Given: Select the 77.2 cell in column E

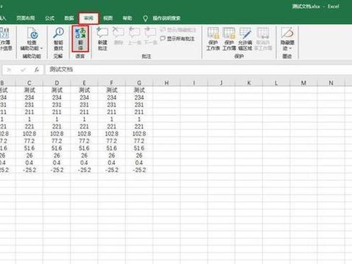Looking at the screenshot, I should click(x=84, y=141).
